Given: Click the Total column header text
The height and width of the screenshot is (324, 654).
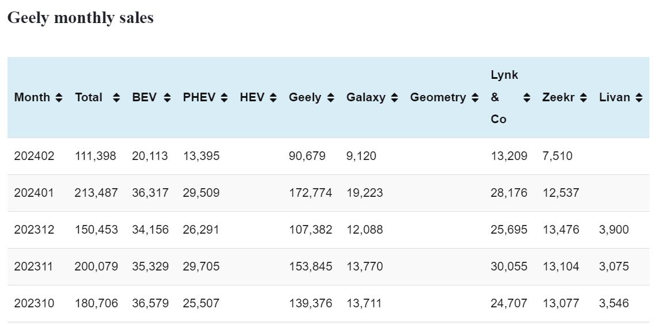Looking at the screenshot, I should tap(89, 97).
